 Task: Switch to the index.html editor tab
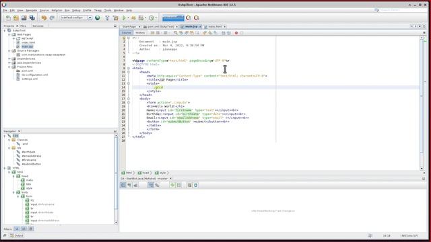(215, 27)
